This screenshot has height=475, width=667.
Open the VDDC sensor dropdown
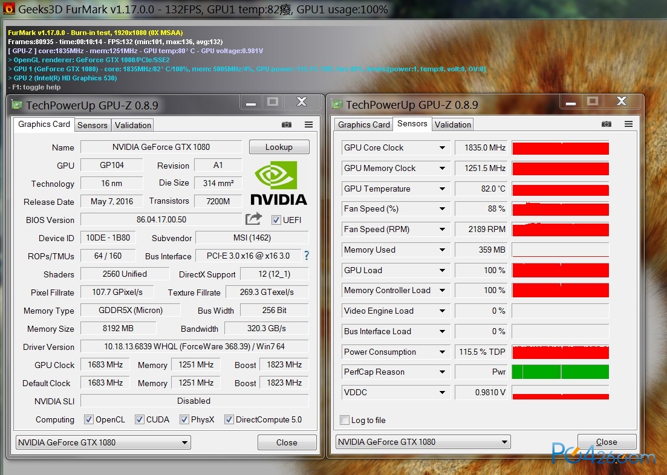point(443,392)
